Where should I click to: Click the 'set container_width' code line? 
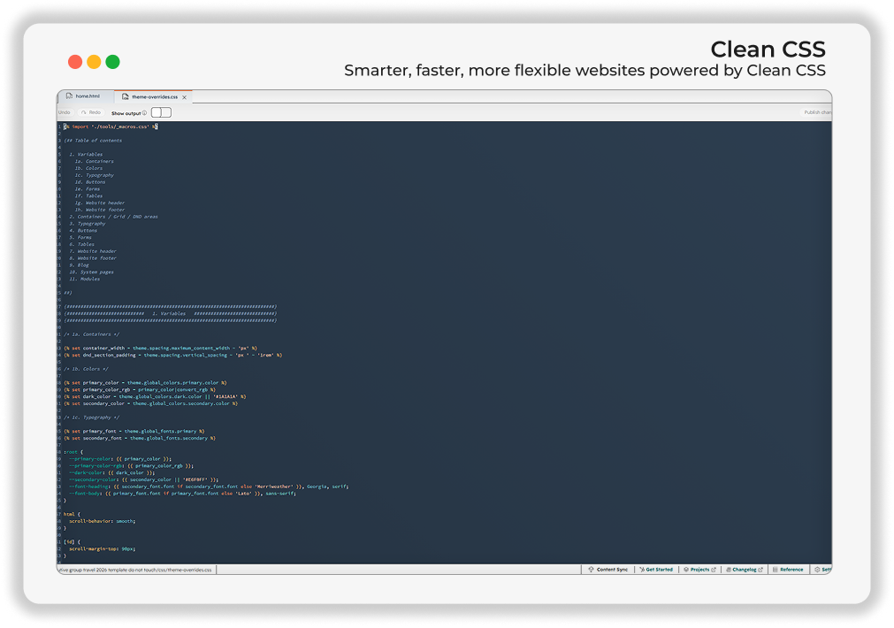pyautogui.click(x=160, y=348)
